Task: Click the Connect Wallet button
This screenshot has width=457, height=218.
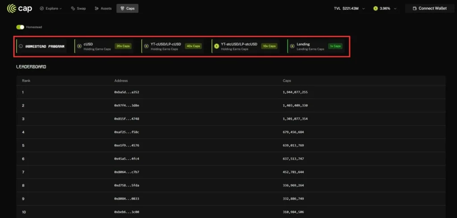Action: click(430, 8)
